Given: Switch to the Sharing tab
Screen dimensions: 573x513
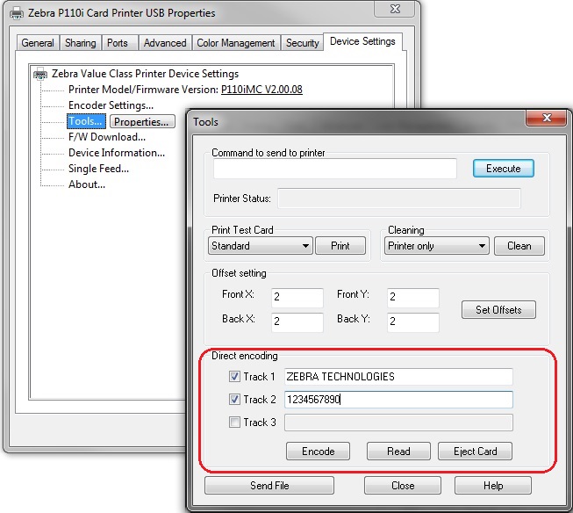Looking at the screenshot, I should coord(81,43).
